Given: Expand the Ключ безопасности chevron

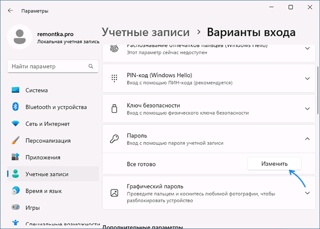Looking at the screenshot, I should 308,109.
